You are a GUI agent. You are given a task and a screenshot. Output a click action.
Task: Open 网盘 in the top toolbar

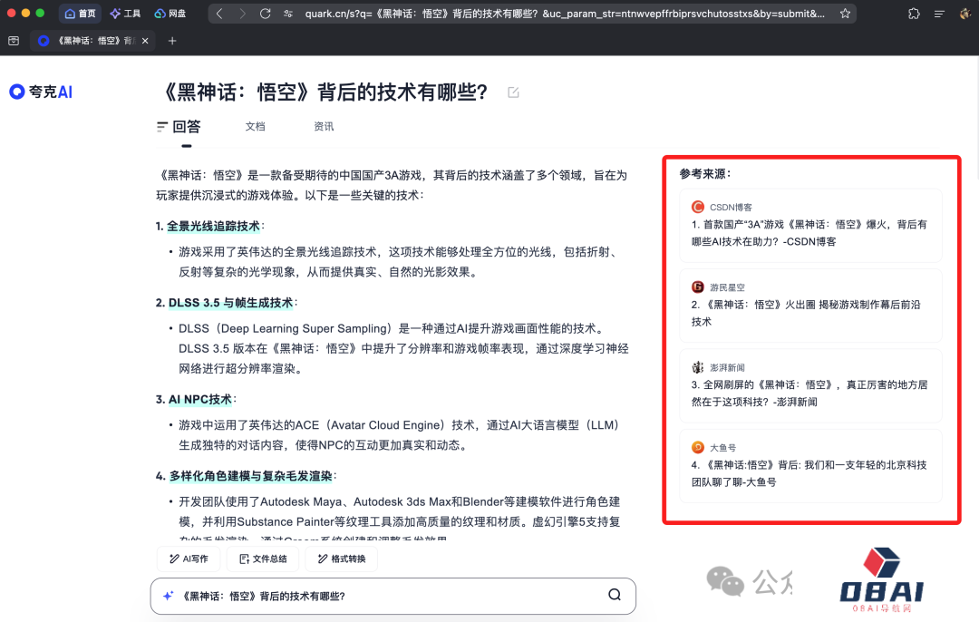(170, 14)
